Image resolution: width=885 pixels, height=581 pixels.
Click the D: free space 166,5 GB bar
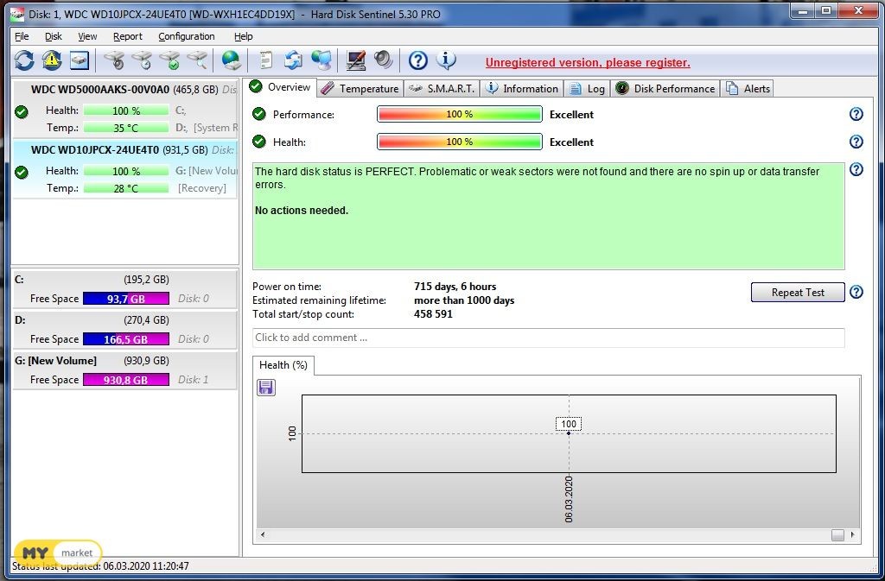(x=126, y=339)
